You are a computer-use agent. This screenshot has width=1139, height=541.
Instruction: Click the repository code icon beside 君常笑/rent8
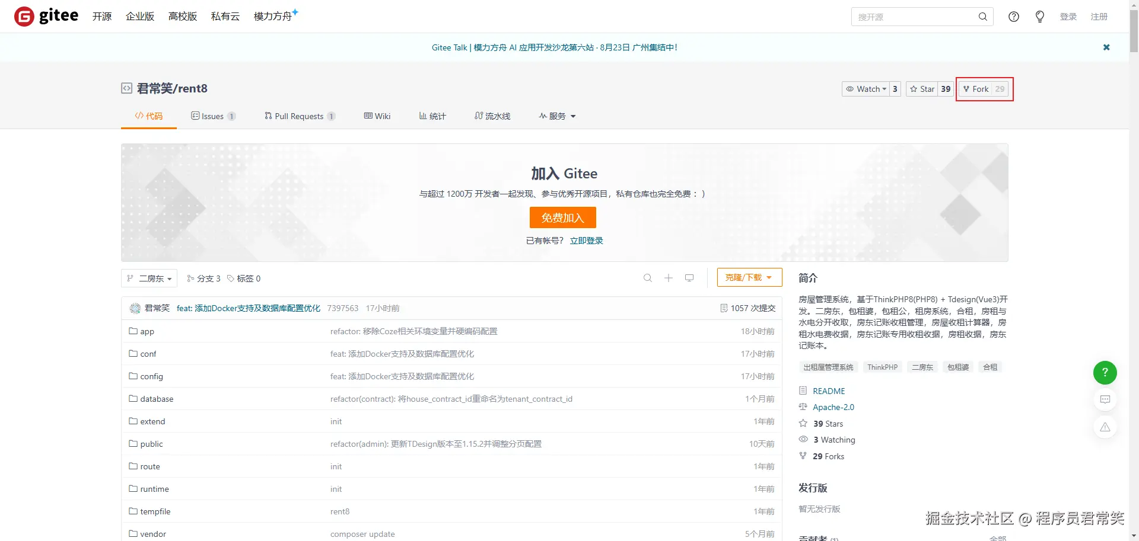[126, 88]
